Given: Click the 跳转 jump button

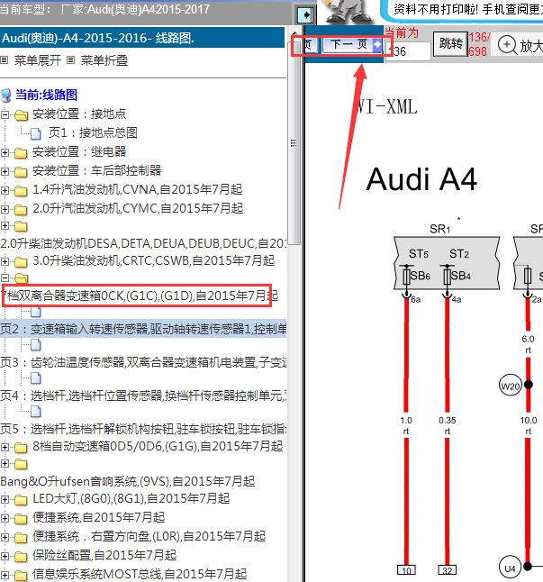Looking at the screenshot, I should pos(450,44).
